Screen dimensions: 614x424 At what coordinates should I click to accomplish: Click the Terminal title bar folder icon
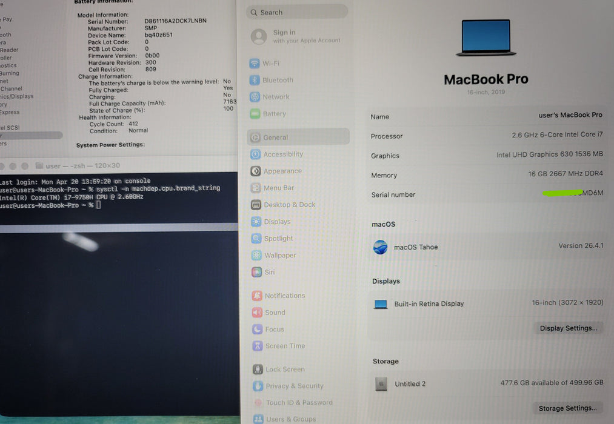[39, 165]
